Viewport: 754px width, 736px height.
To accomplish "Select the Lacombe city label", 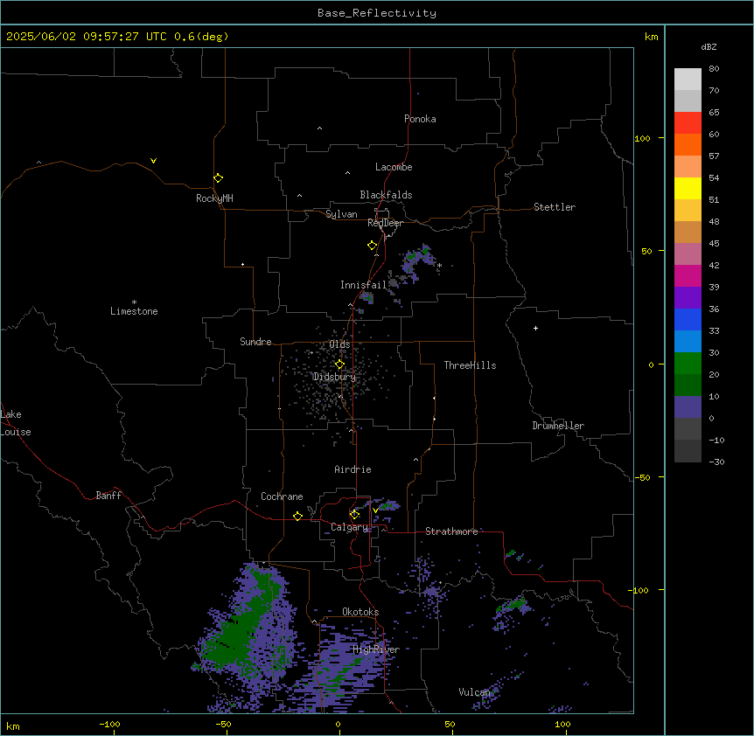I will pyautogui.click(x=394, y=167).
